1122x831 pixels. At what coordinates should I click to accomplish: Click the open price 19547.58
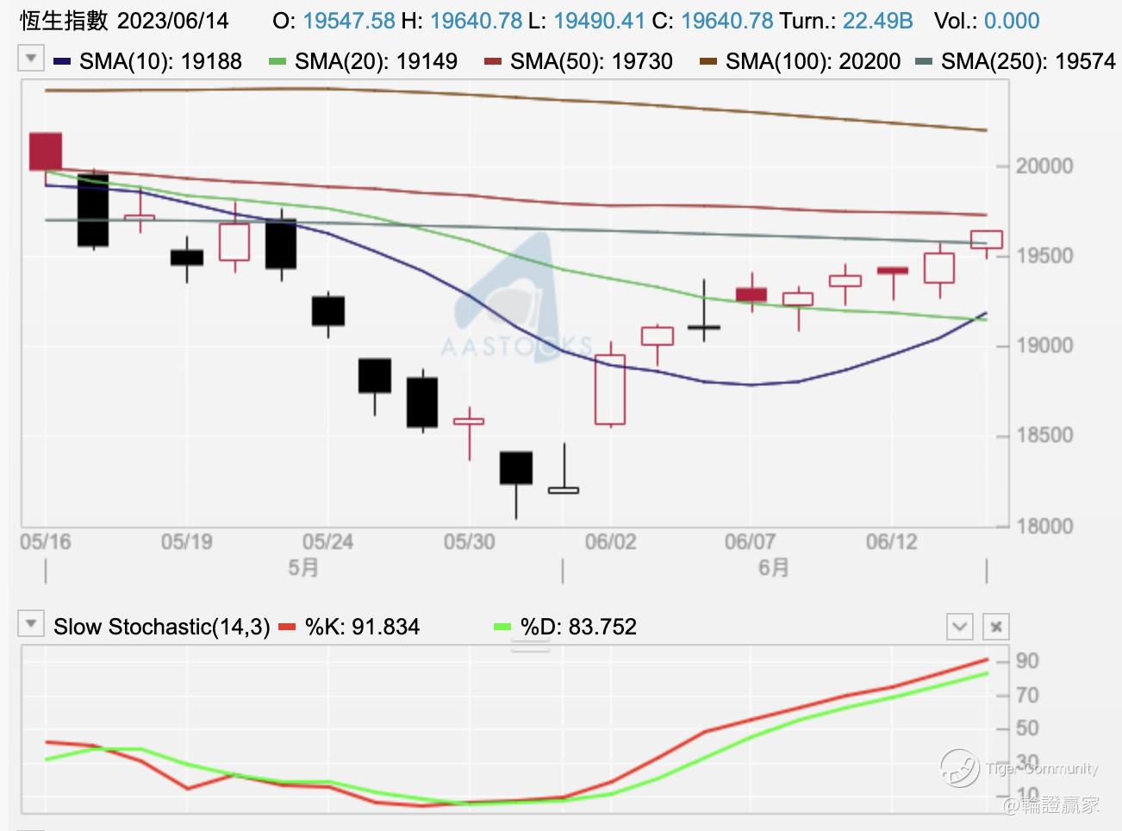(349, 21)
